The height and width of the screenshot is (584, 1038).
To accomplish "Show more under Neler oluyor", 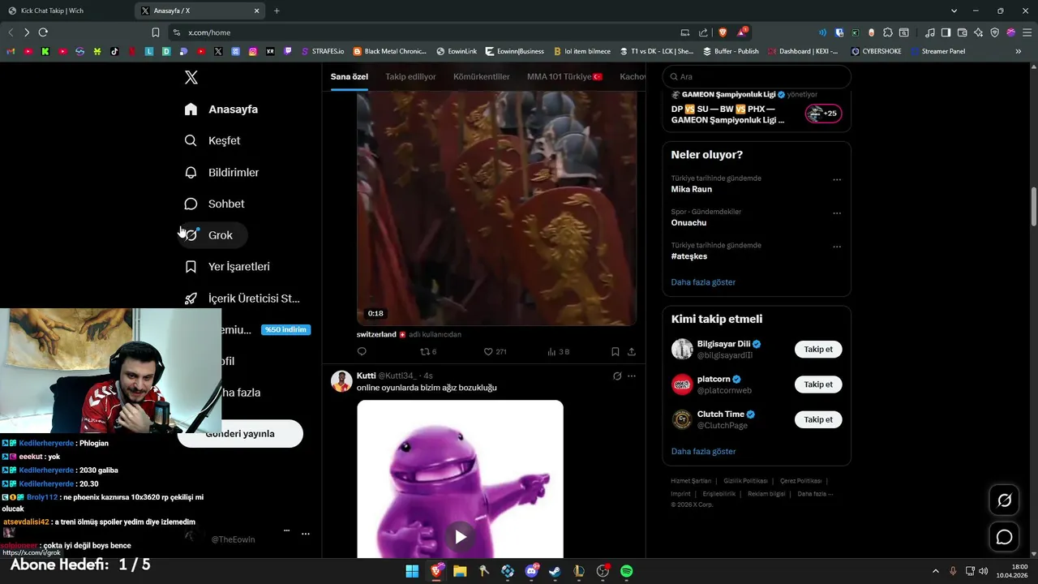I will tap(703, 282).
